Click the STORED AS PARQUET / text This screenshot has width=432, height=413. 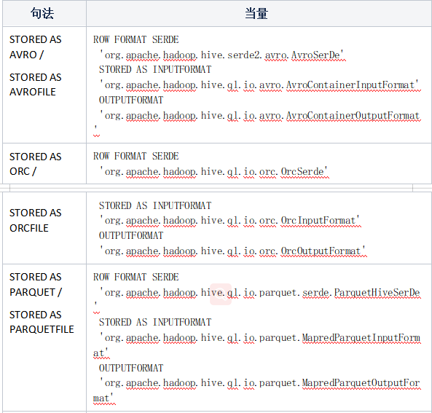coord(36,284)
